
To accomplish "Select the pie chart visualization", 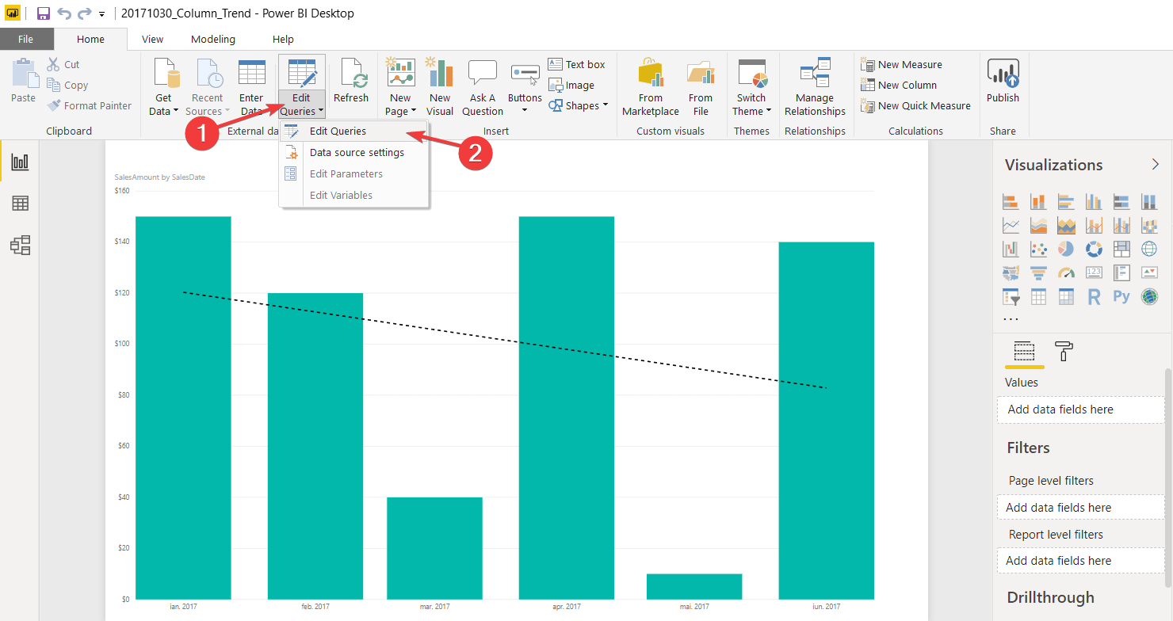I will point(1066,249).
